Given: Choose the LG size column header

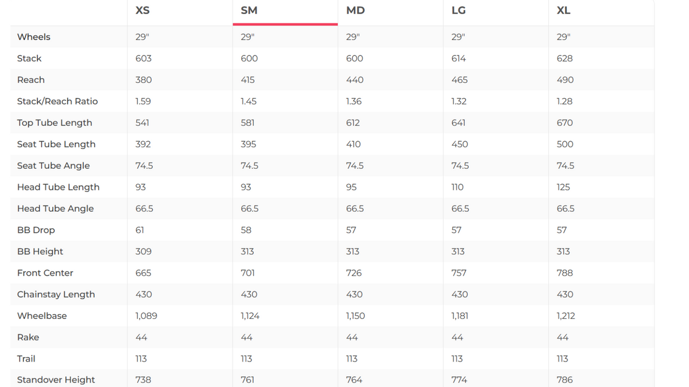Looking at the screenshot, I should [459, 11].
